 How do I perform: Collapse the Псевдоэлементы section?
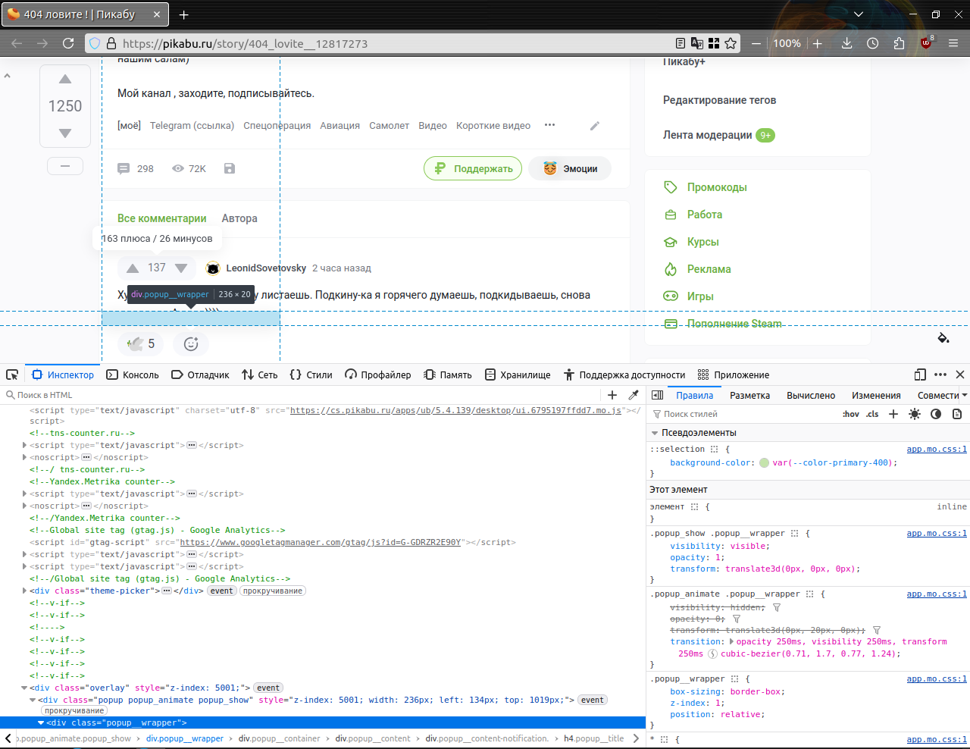(x=655, y=433)
